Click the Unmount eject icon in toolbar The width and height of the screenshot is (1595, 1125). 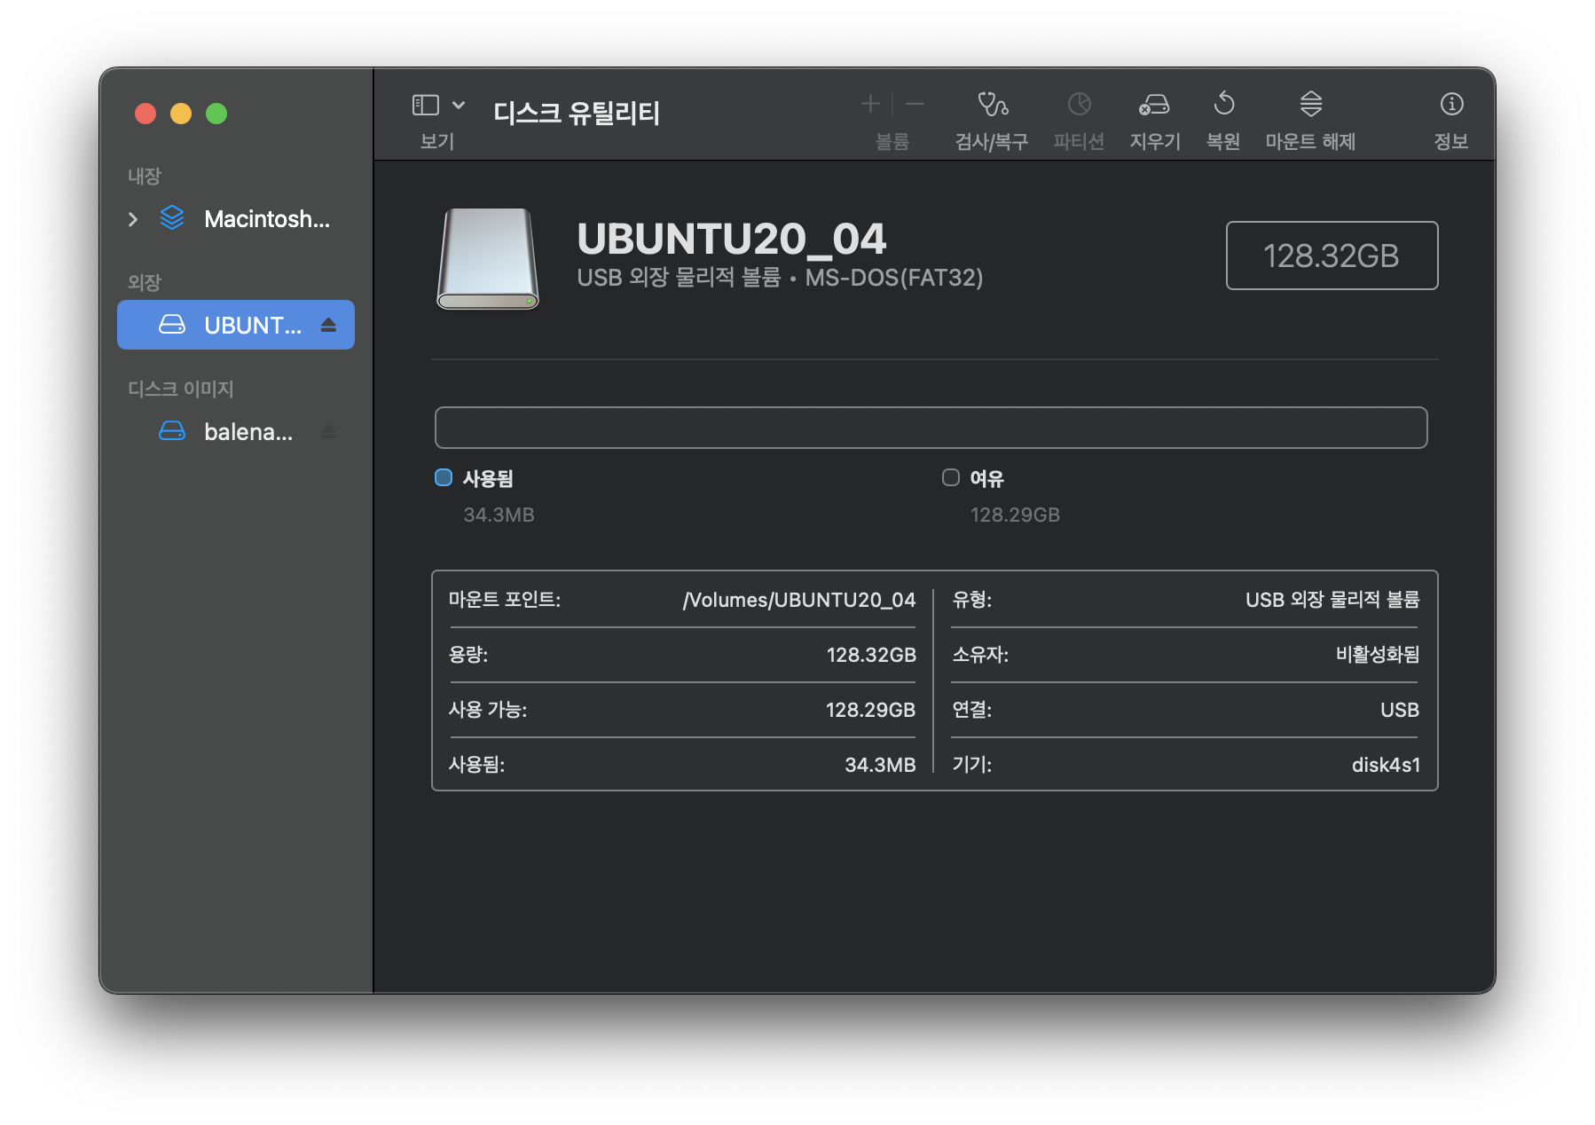(x=1311, y=104)
